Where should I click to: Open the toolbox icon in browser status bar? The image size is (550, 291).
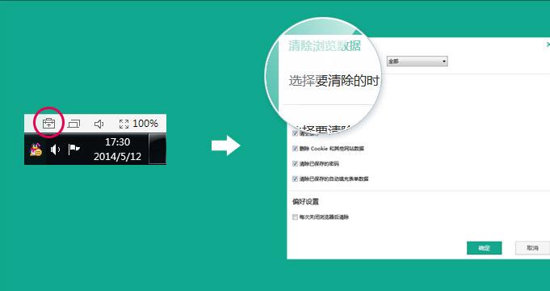point(48,124)
